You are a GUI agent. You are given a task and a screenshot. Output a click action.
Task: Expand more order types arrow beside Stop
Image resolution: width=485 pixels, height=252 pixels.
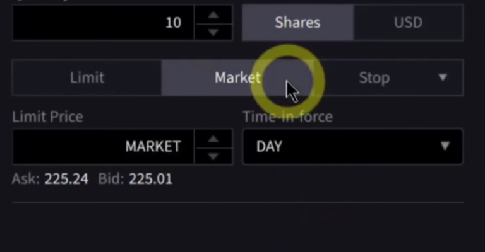click(443, 77)
